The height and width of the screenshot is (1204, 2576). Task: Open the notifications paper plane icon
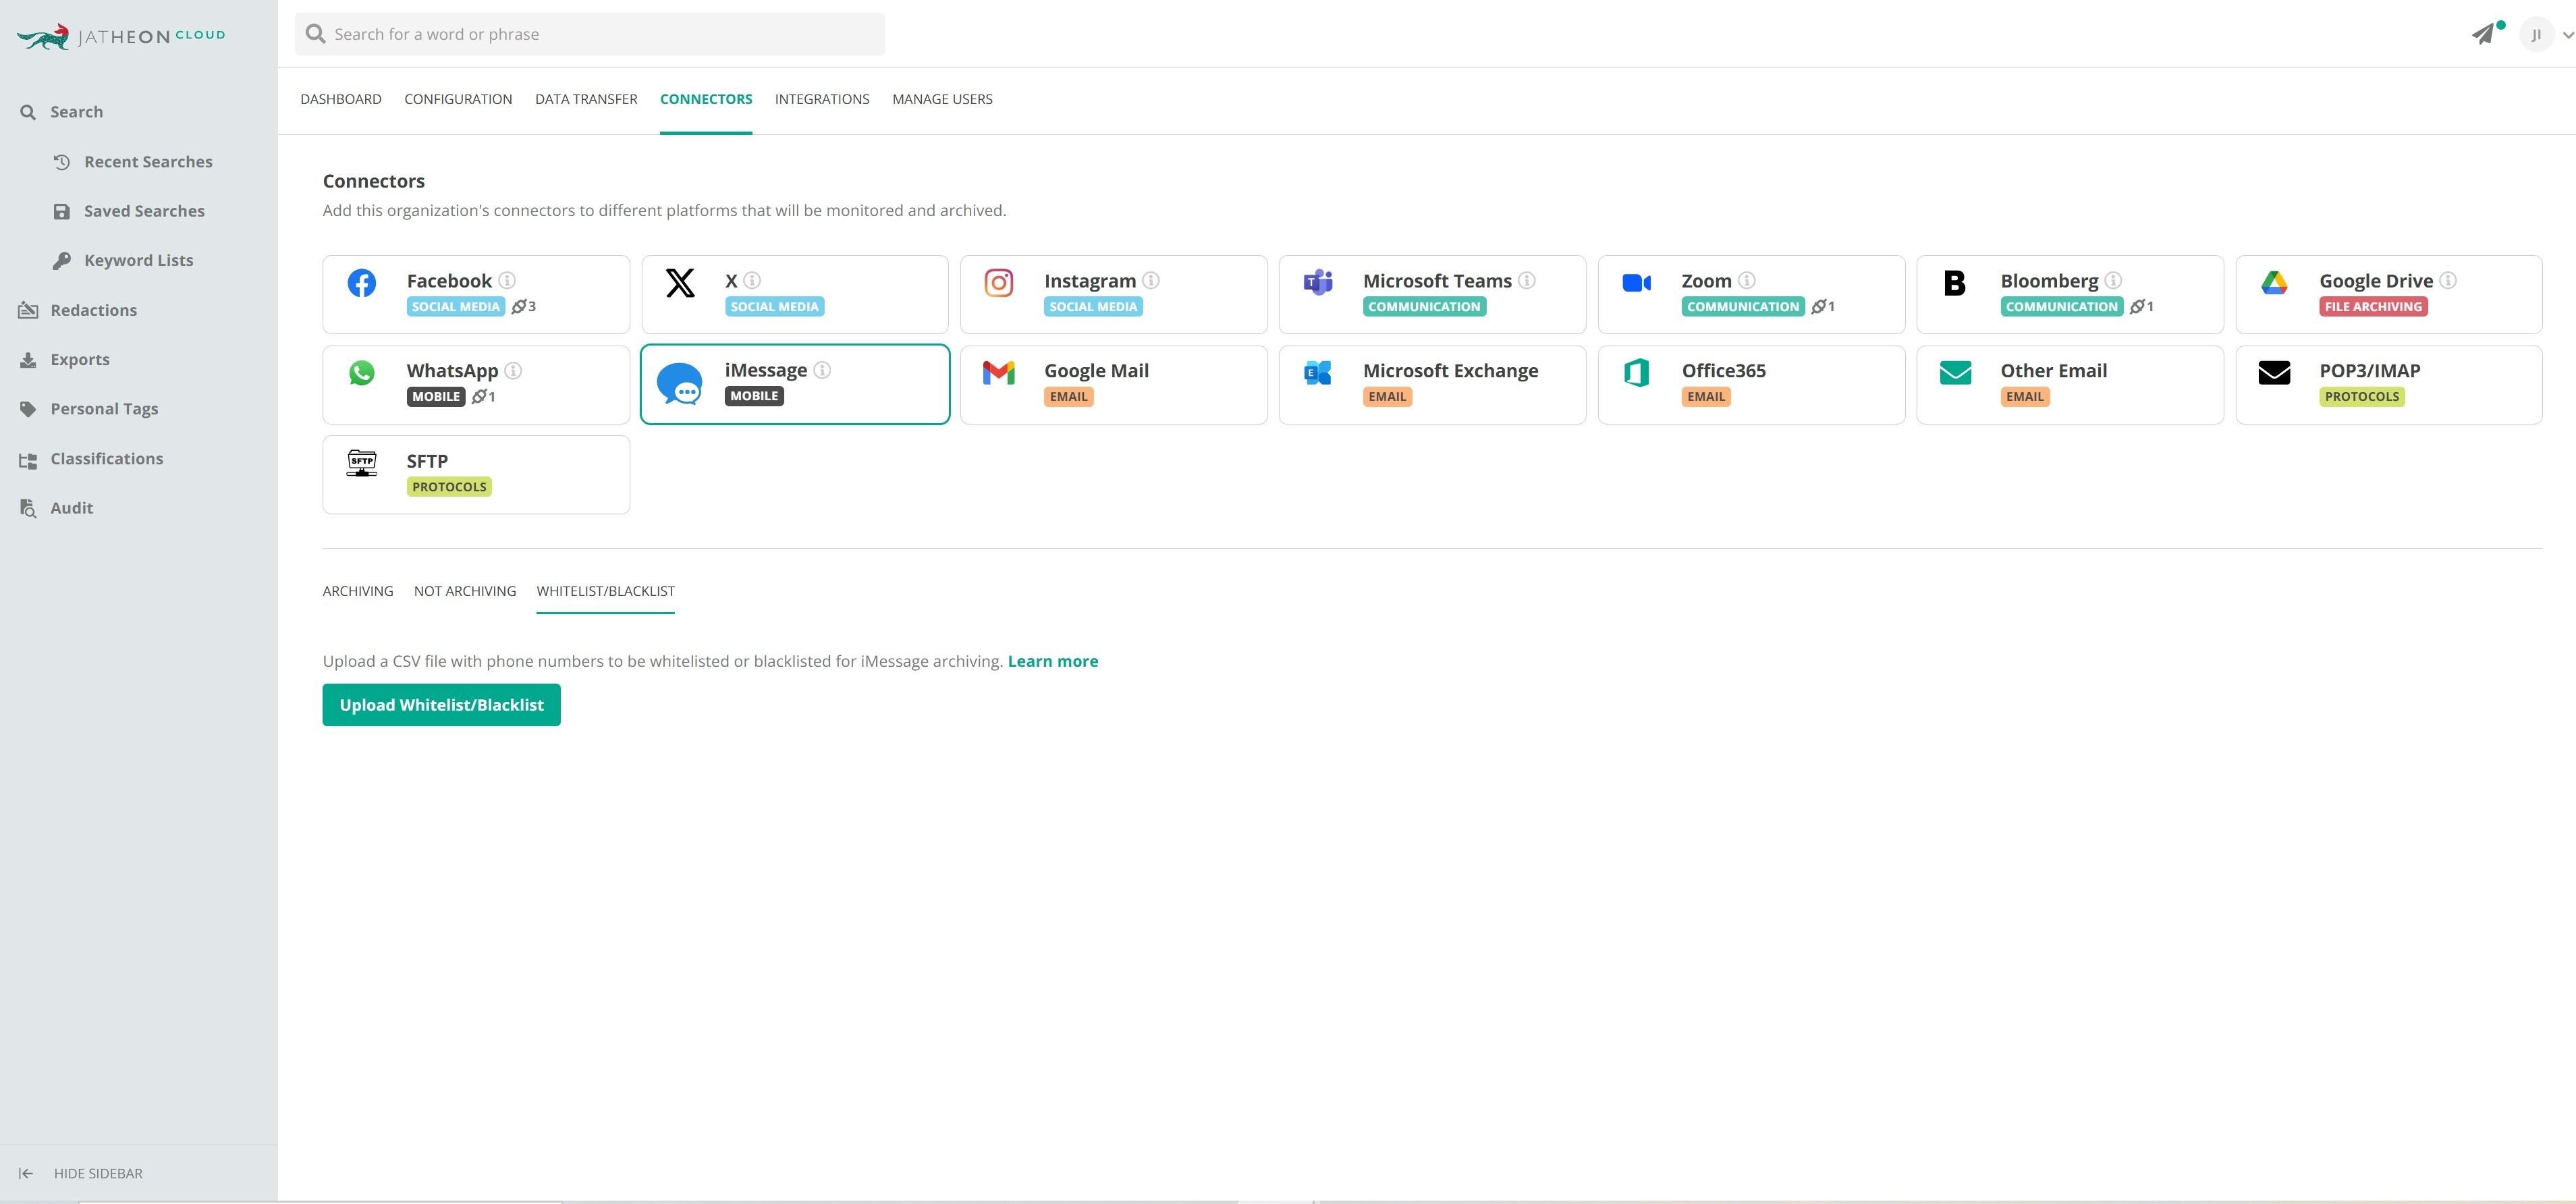click(x=2483, y=34)
